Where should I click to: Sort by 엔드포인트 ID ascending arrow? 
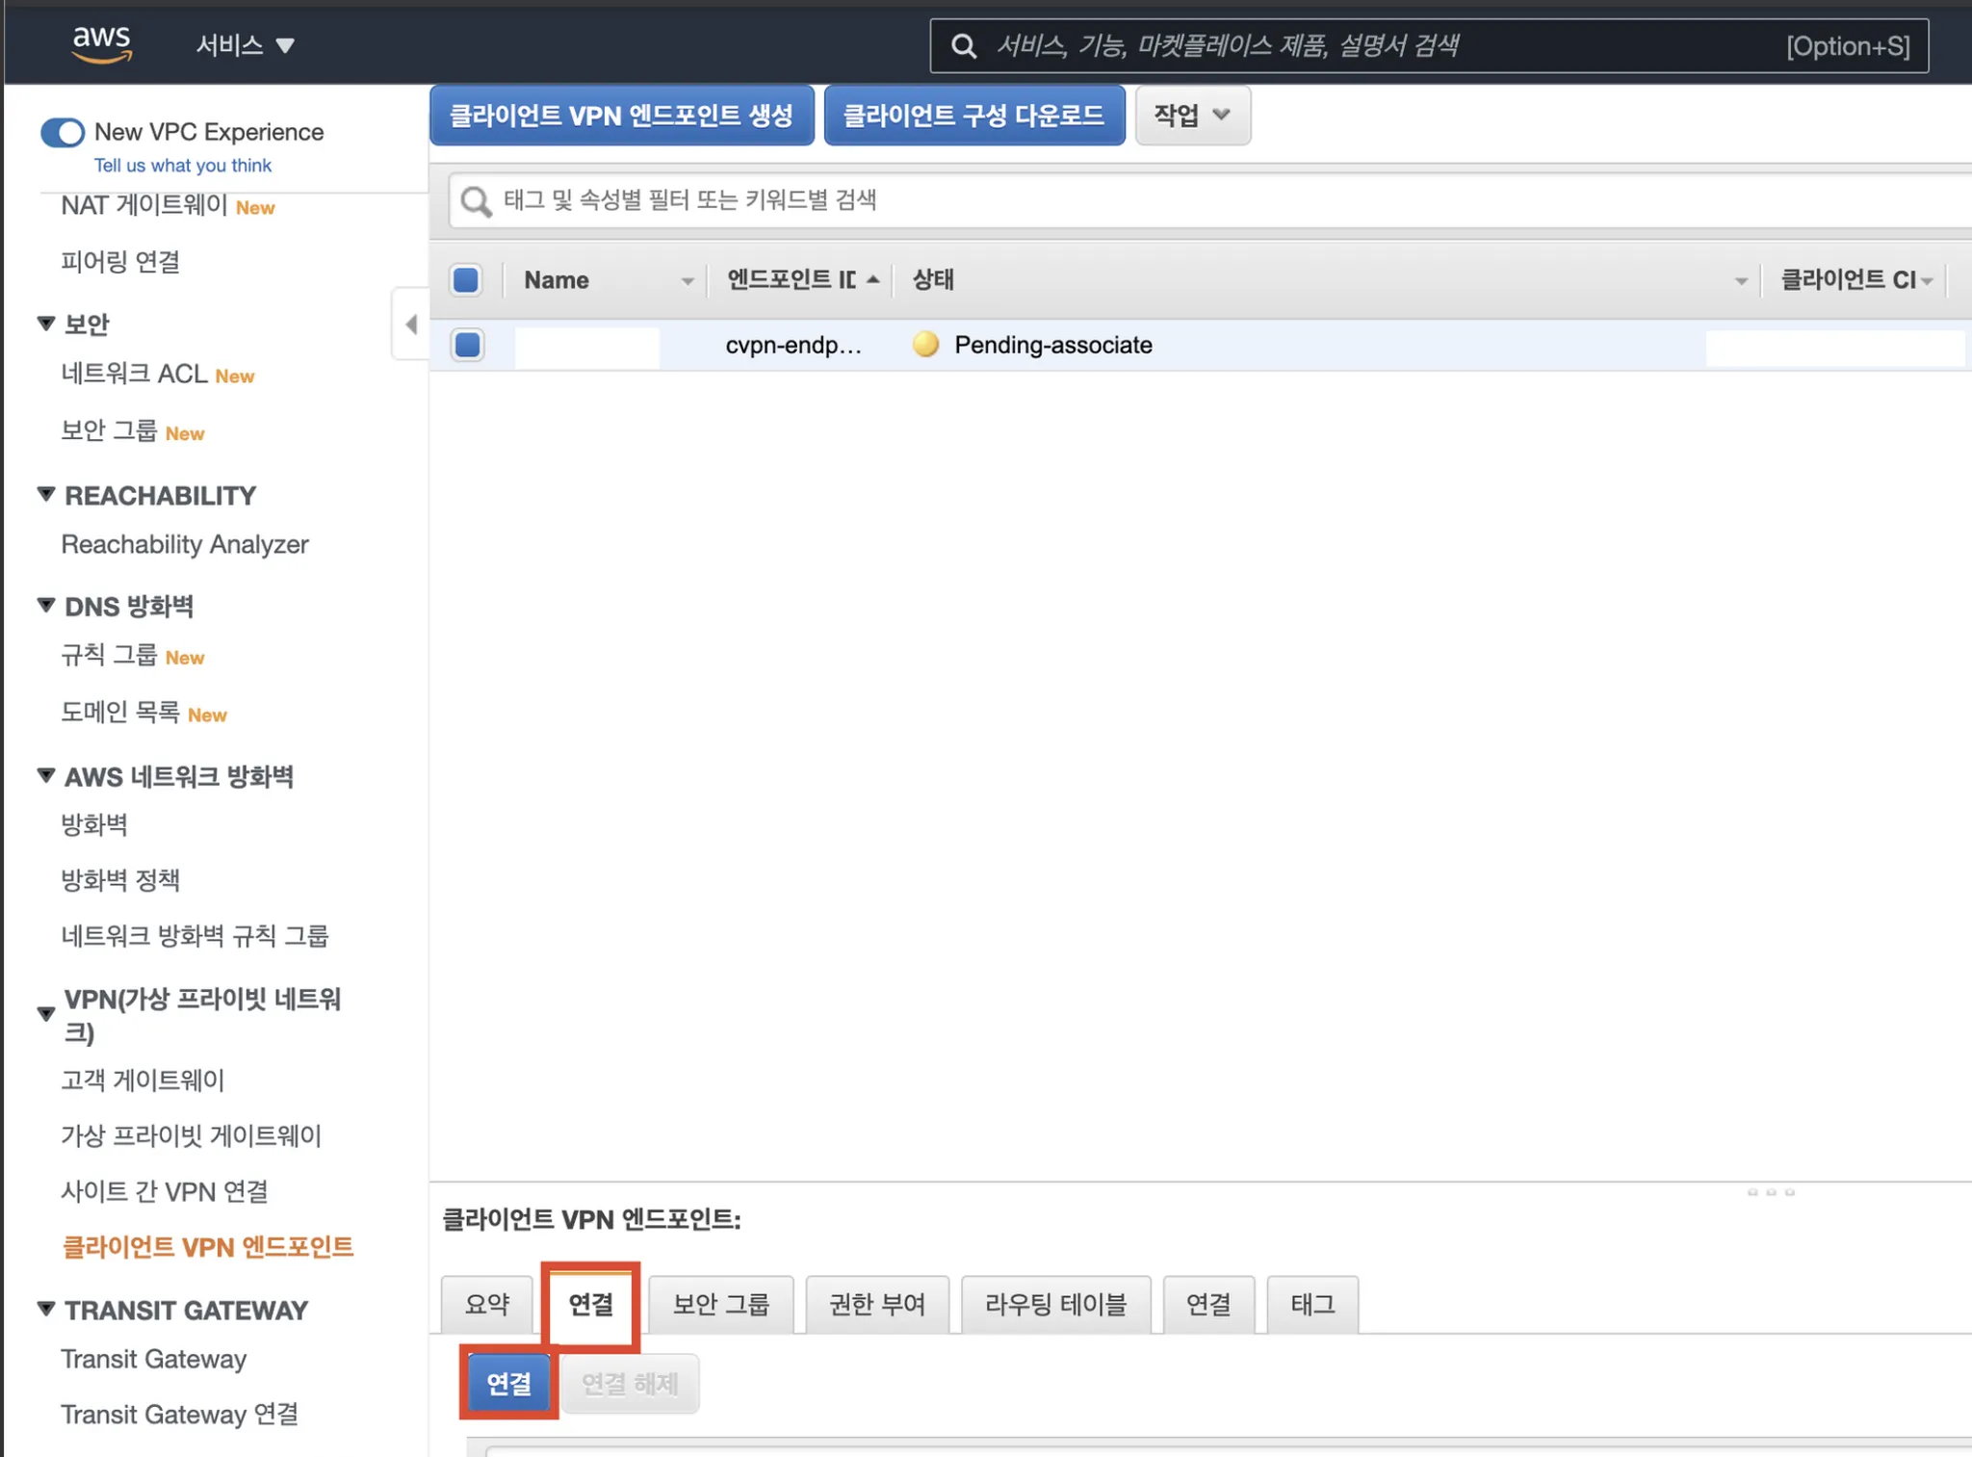pyautogui.click(x=873, y=280)
